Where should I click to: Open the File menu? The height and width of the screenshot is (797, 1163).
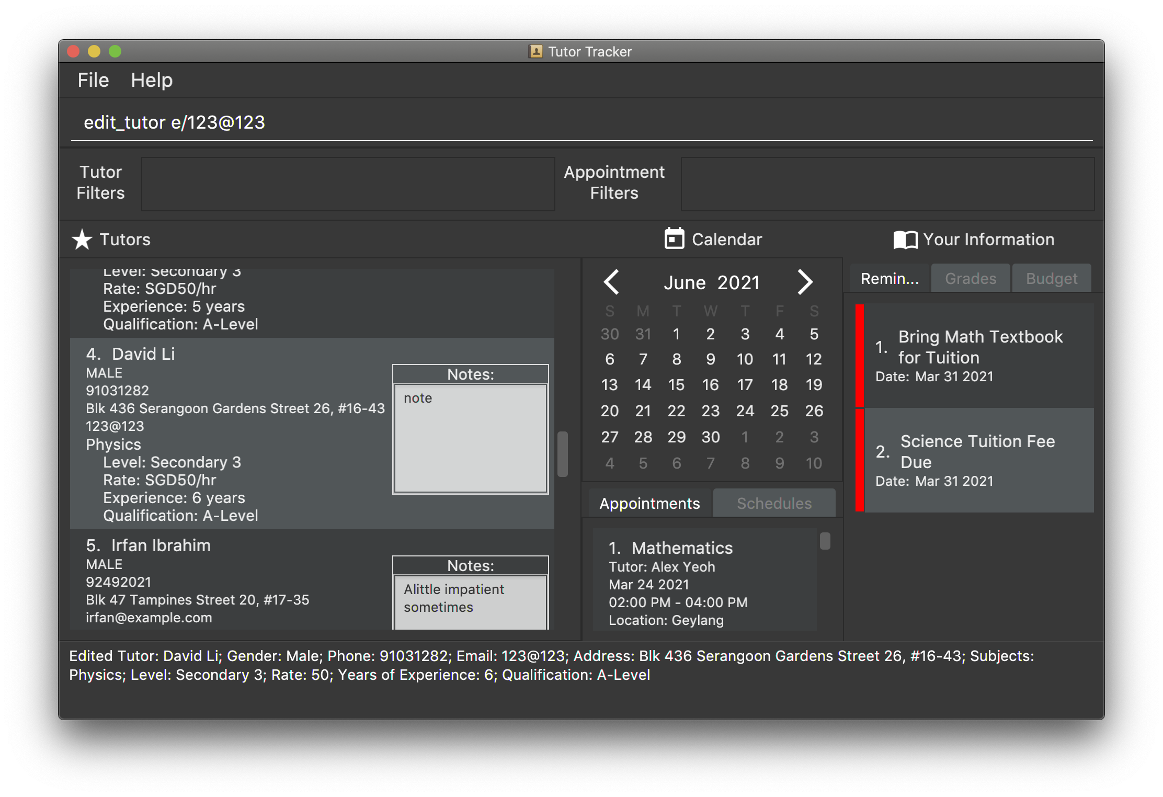(93, 80)
